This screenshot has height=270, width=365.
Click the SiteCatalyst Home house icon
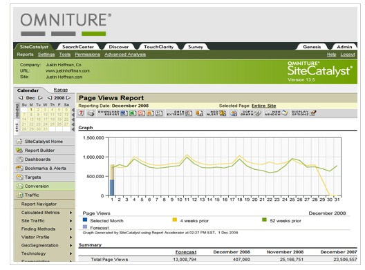click(x=19, y=141)
